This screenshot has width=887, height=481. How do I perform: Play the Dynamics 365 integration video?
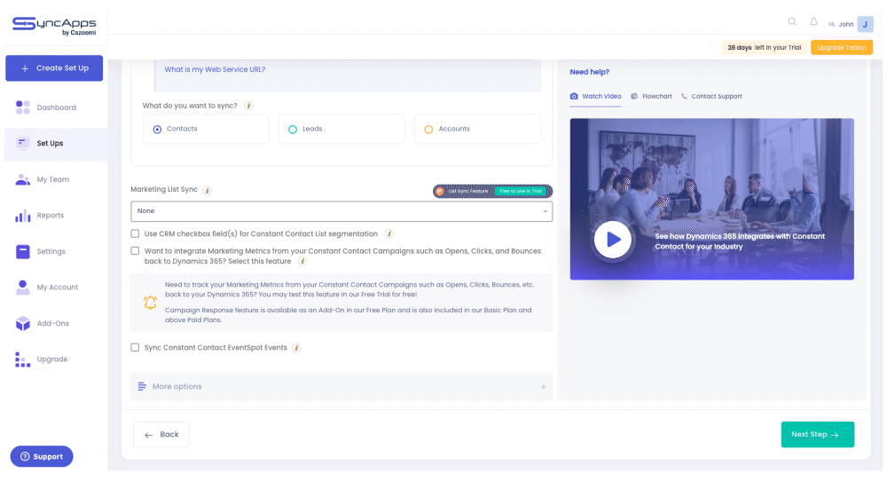pyautogui.click(x=613, y=240)
